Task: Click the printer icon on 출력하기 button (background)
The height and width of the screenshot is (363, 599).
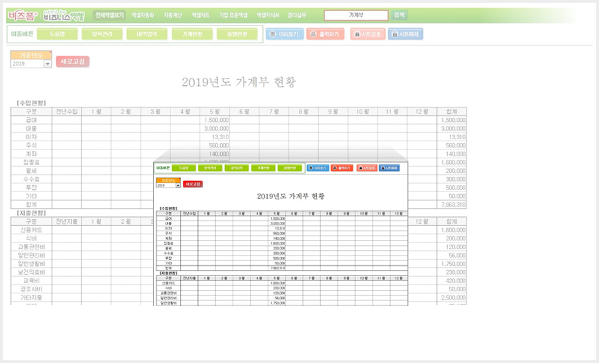Action: [313, 34]
